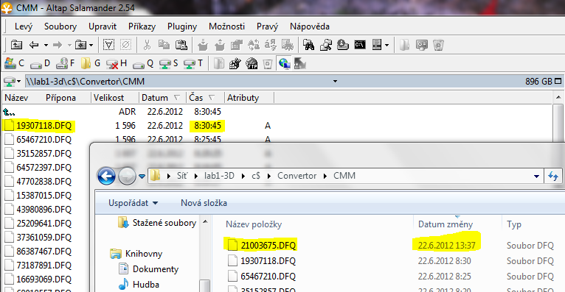Screen dimensions: 565x292
Task: Open the Find Files binoculars icon
Action: (308, 46)
